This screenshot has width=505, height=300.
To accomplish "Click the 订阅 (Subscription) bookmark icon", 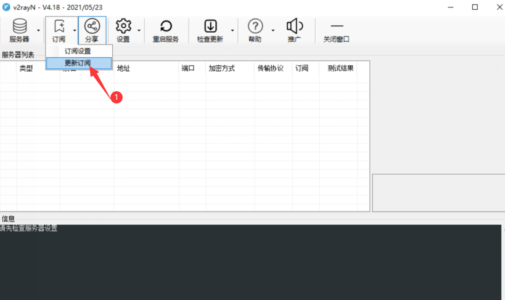I will click(59, 30).
